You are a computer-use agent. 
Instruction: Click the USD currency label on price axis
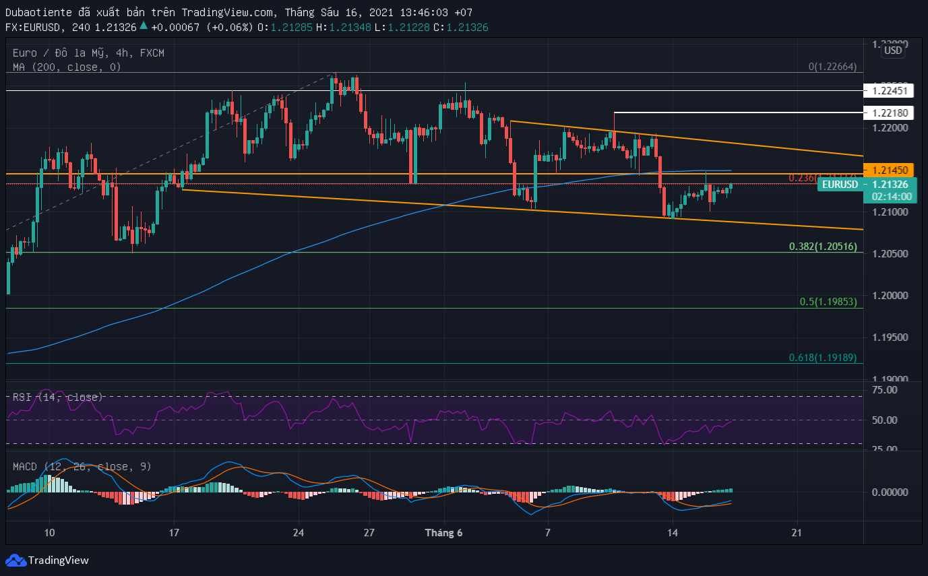coord(893,51)
